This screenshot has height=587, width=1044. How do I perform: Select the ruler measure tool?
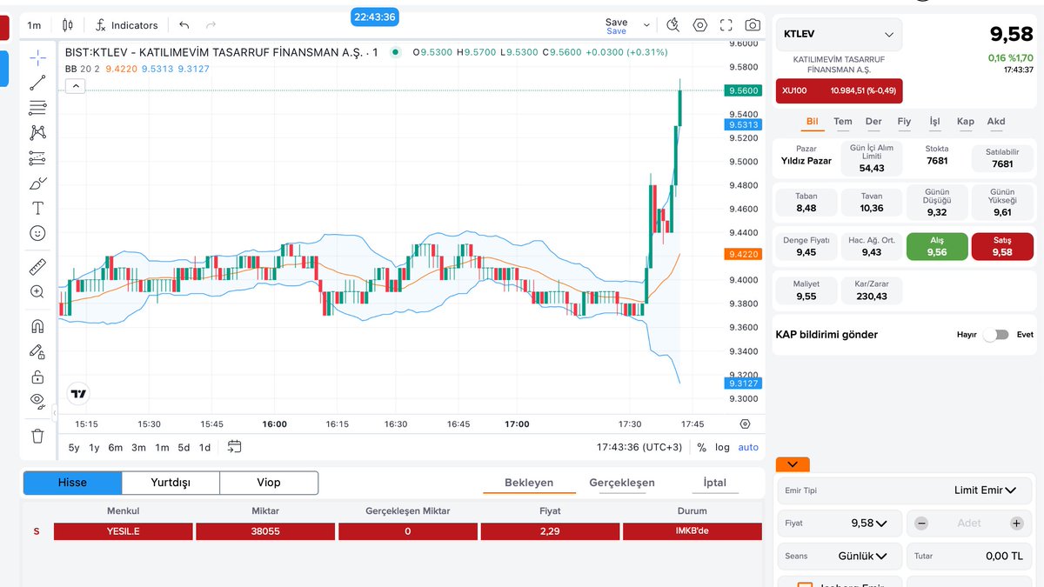37,267
